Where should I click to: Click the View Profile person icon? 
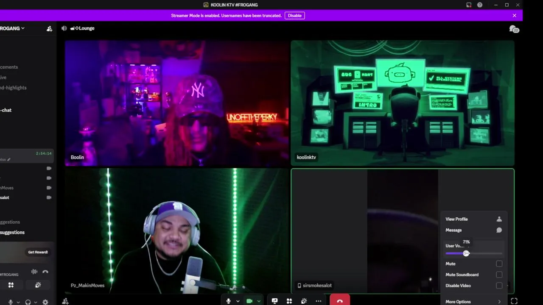[x=499, y=219]
